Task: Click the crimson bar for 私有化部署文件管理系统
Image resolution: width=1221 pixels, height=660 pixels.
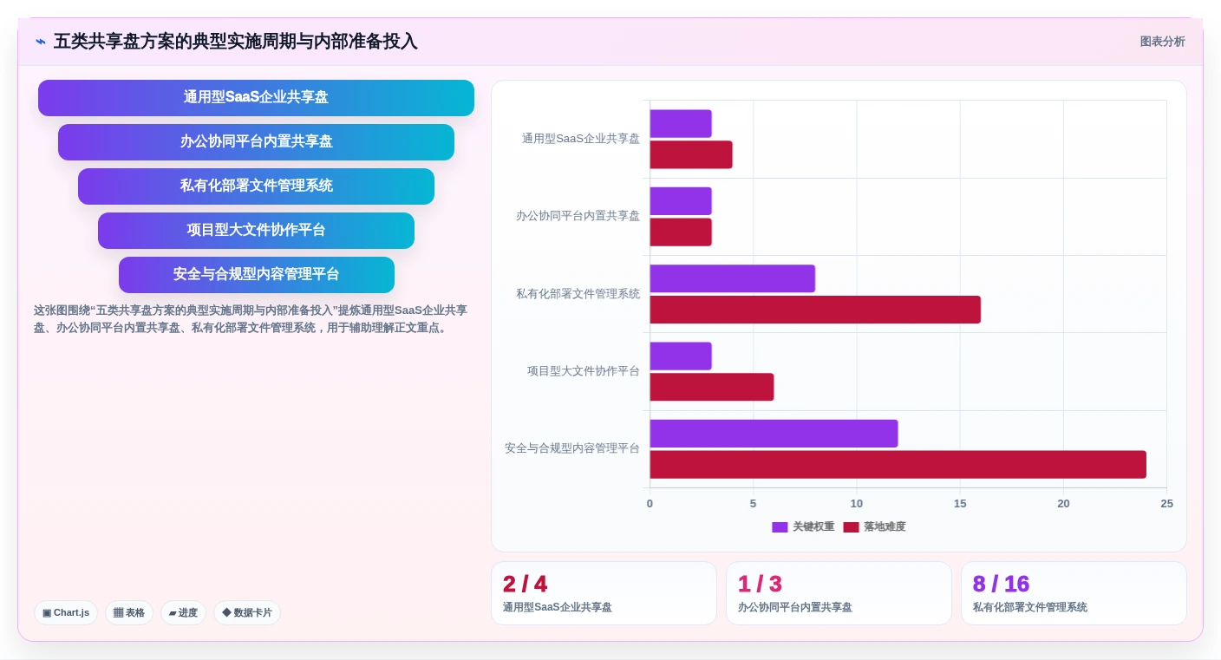Action: click(x=815, y=310)
